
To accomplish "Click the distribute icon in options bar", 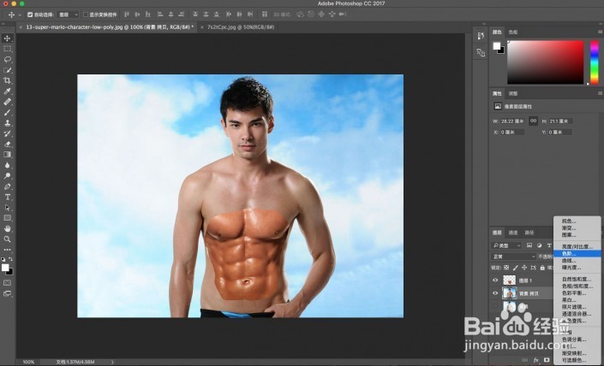I will [264, 15].
